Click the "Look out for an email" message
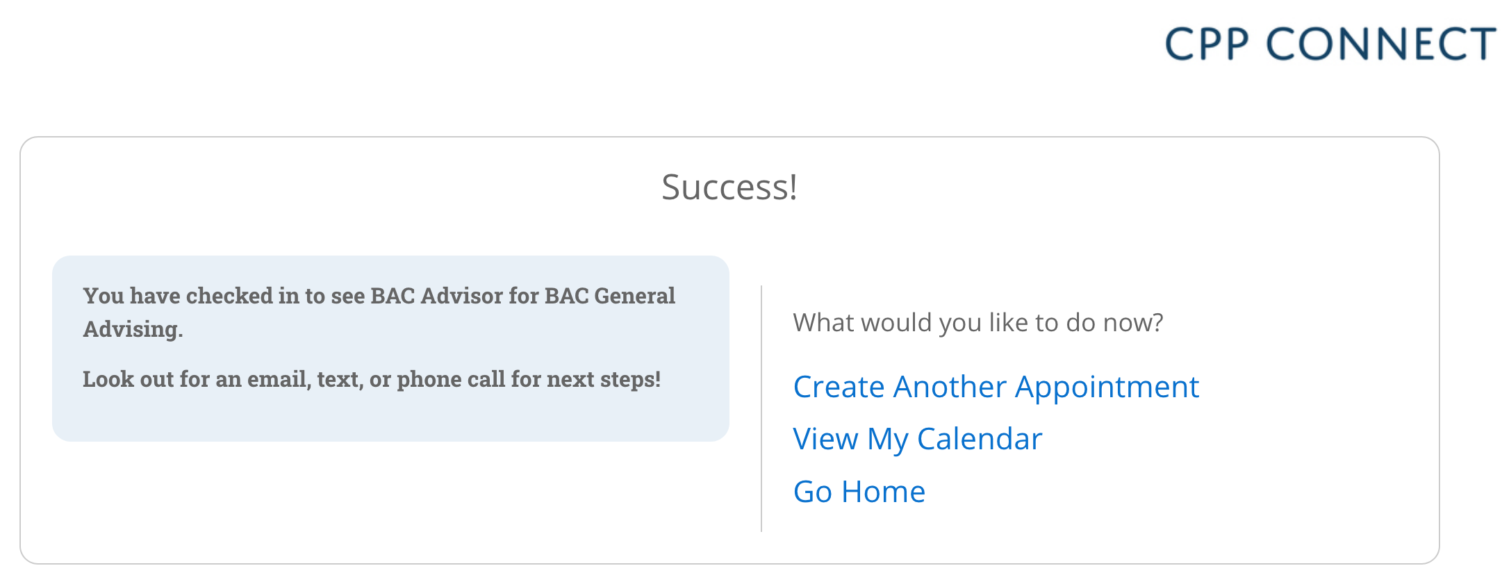 point(371,379)
